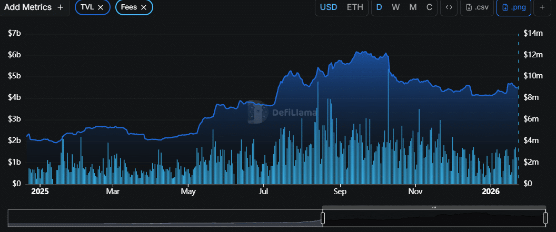
Task: Select cumulative (C) view
Action: pyautogui.click(x=429, y=7)
